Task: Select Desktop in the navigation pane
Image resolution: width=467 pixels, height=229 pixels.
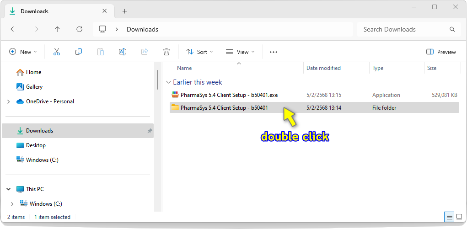Action: pyautogui.click(x=36, y=145)
